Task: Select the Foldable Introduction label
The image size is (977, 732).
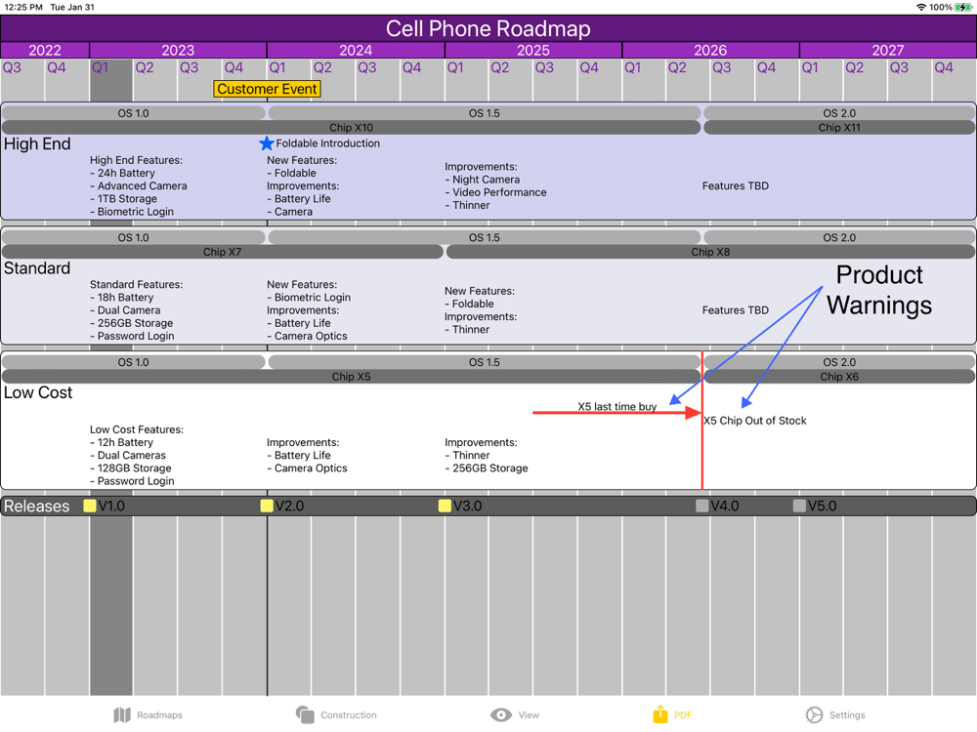Action: tap(327, 143)
